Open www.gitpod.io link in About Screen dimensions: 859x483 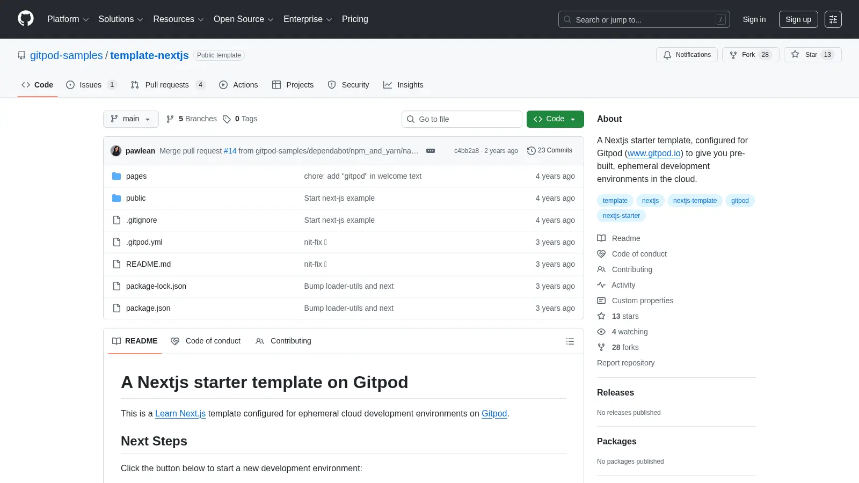click(654, 153)
